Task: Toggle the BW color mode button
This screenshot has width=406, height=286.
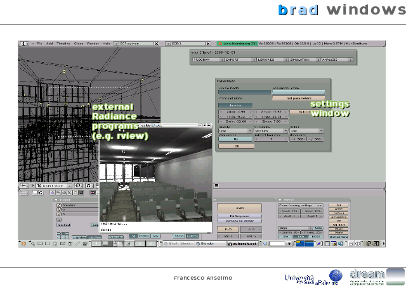Action: point(285,237)
